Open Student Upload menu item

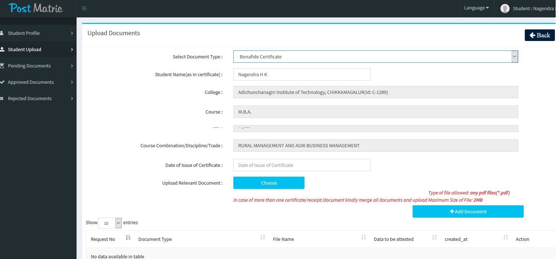tap(38, 49)
